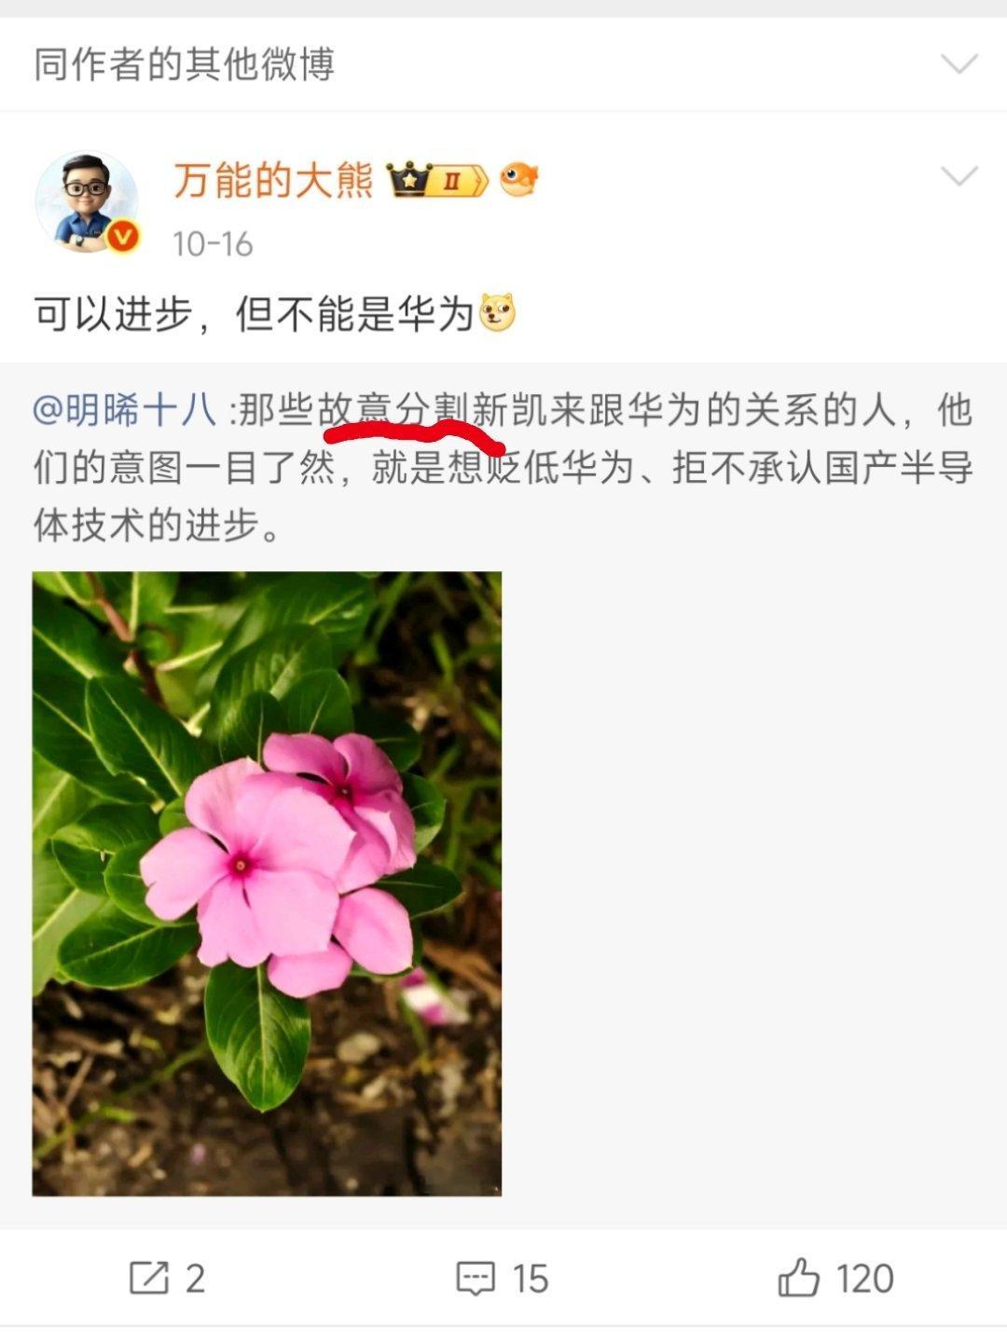Tap the repost count 2

click(195, 1279)
